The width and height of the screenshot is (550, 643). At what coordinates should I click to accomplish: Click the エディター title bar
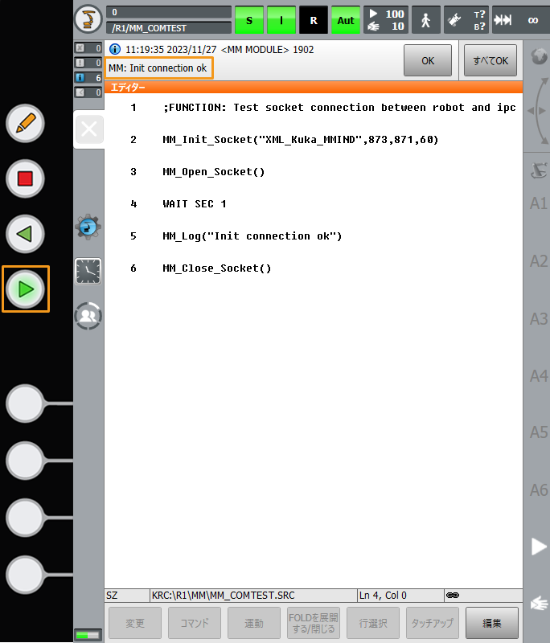point(314,87)
